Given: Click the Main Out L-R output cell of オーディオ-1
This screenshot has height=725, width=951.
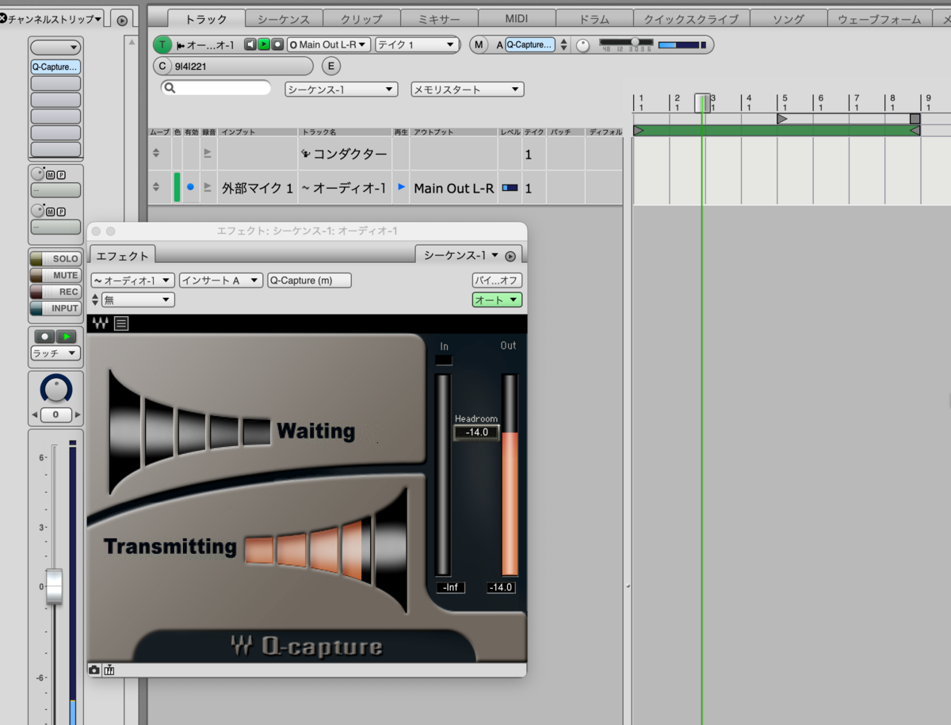Looking at the screenshot, I should click(454, 189).
